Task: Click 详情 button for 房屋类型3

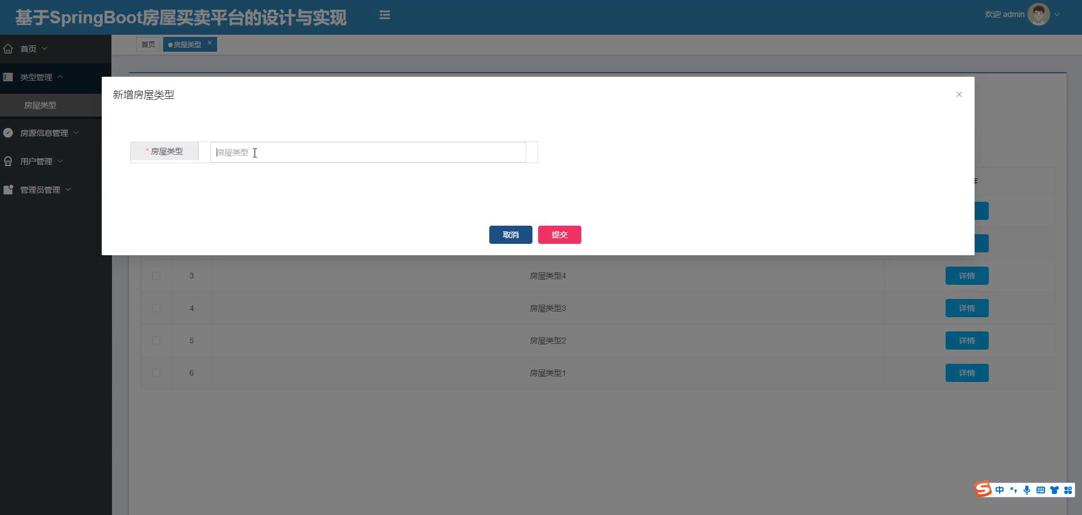Action: 967,308
